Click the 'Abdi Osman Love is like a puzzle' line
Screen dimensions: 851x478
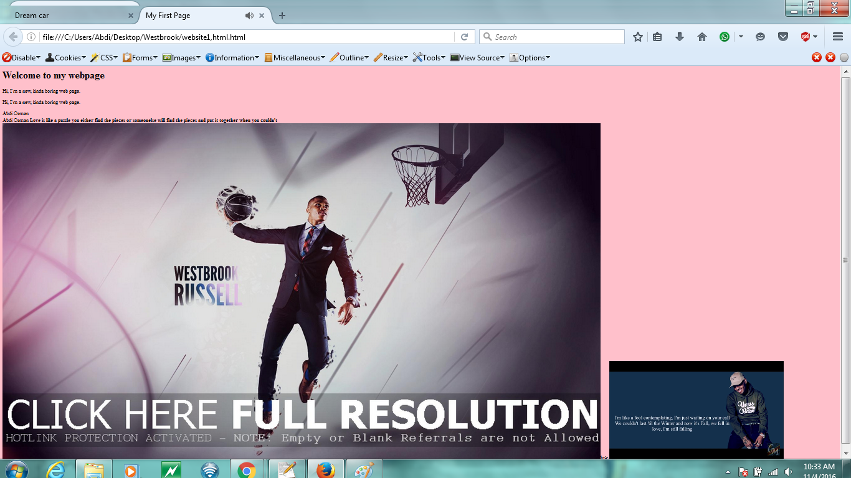point(140,120)
